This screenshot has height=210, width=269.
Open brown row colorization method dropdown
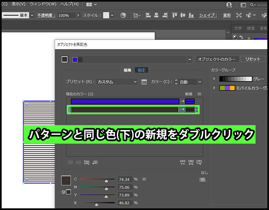(x=197, y=110)
